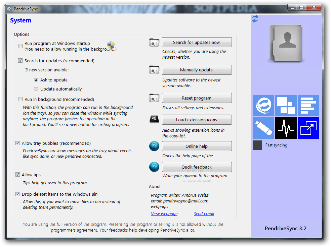The height and width of the screenshot is (247, 331).
Task: Click the Reset program button
Action: point(197,98)
